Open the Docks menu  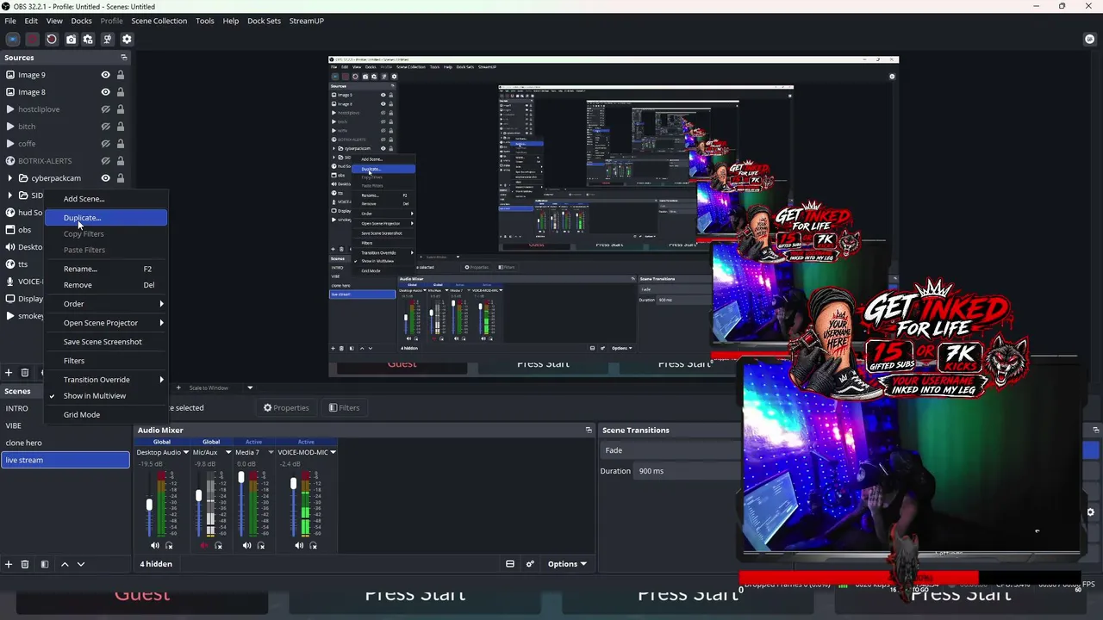(81, 21)
